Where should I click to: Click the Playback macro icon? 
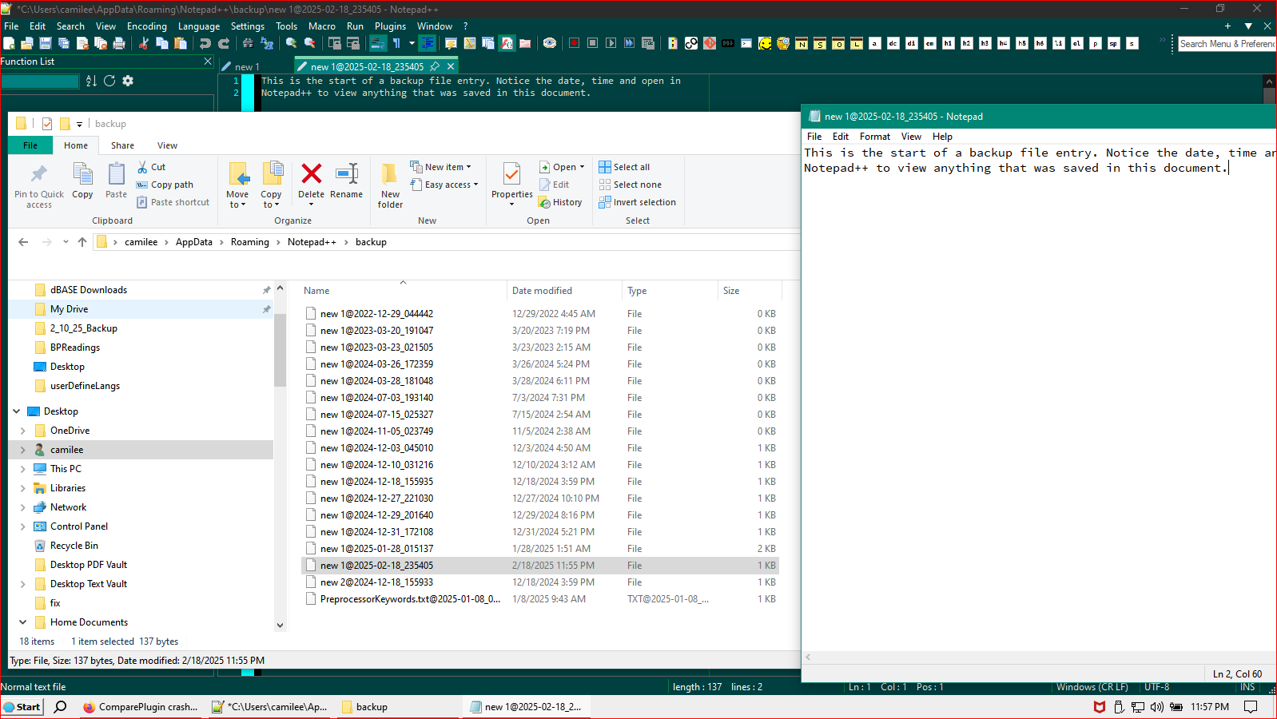(611, 43)
